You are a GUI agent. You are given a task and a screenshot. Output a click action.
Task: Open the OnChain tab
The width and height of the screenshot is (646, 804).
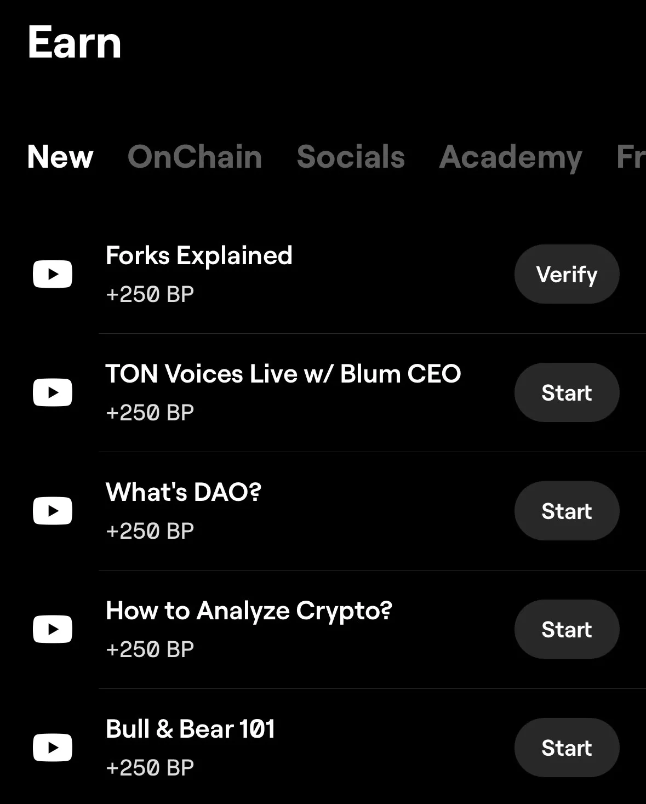point(195,157)
